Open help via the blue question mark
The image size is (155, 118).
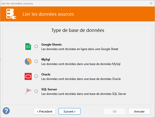[6, 111]
